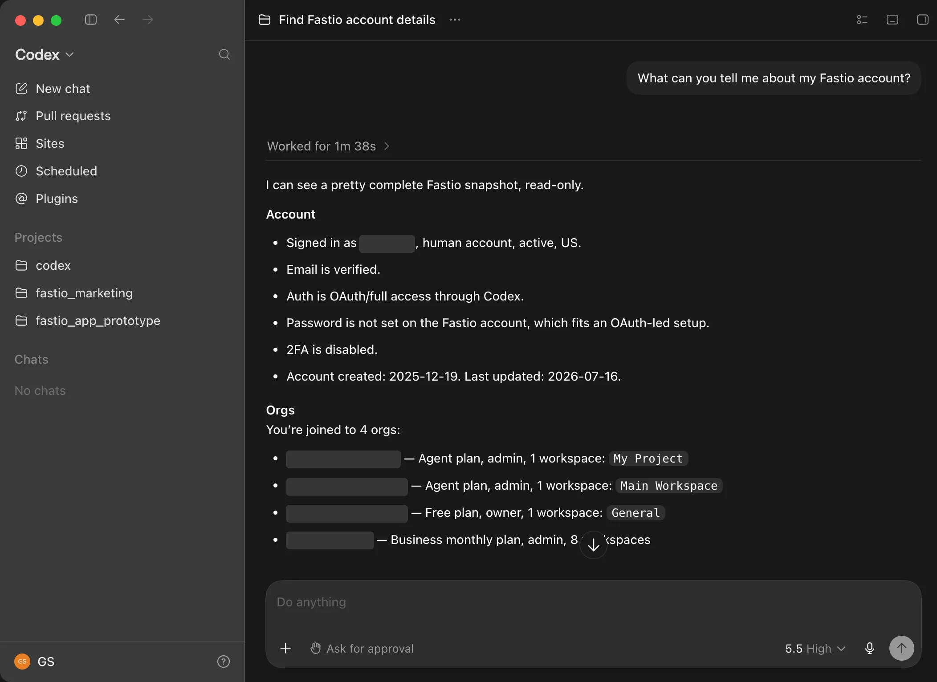937x682 pixels.
Task: Open search in the sidebar
Action: tap(224, 54)
